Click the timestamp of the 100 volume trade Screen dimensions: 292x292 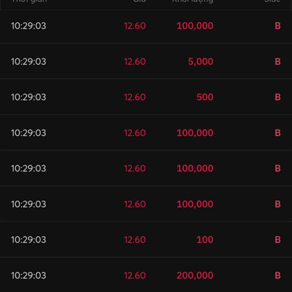[x=29, y=240]
